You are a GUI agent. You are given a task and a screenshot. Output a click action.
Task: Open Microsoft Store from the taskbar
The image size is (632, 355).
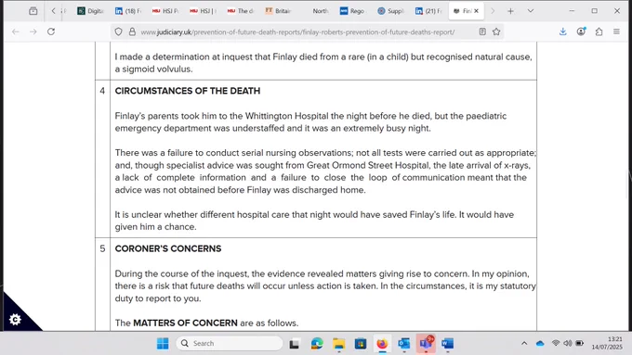click(361, 344)
